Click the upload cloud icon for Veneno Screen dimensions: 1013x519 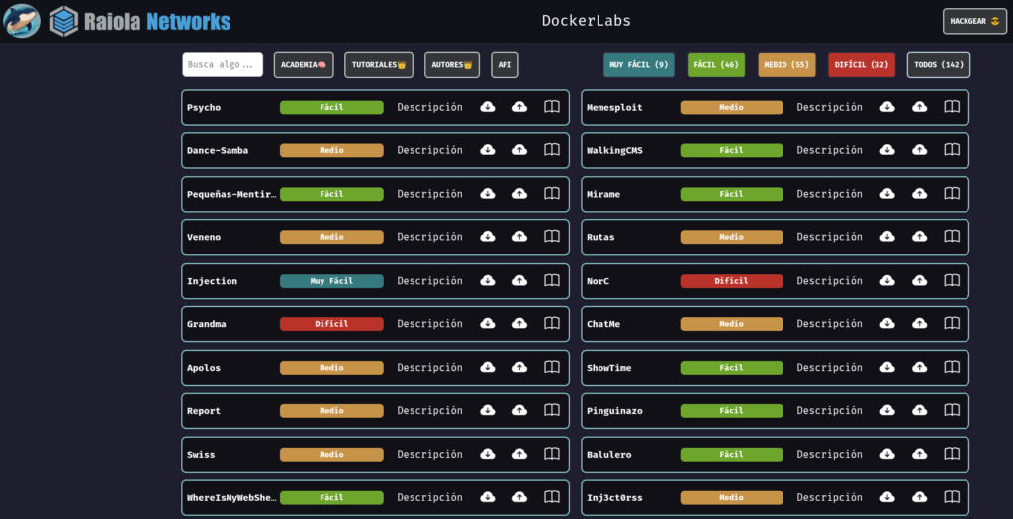(x=519, y=237)
